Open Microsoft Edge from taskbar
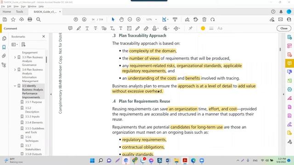Image resolution: width=294 pixels, height=165 pixels. (193, 160)
